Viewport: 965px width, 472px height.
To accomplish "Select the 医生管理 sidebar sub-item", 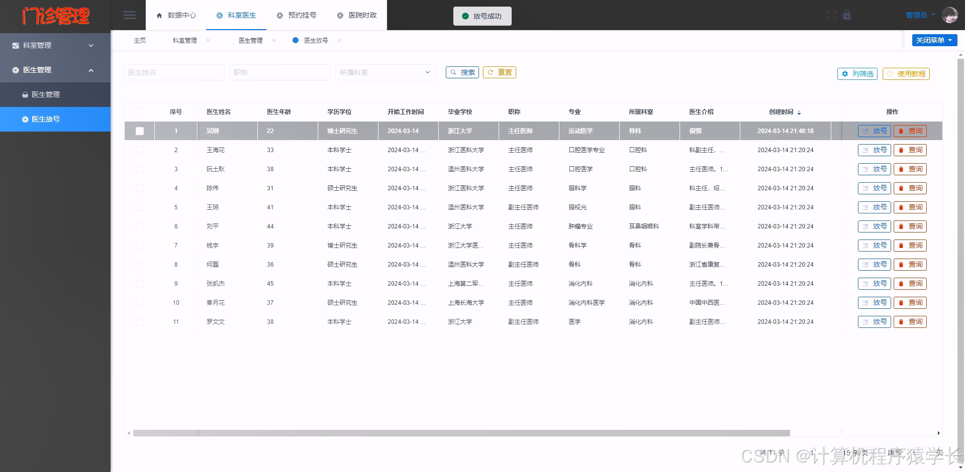I will pos(55,94).
